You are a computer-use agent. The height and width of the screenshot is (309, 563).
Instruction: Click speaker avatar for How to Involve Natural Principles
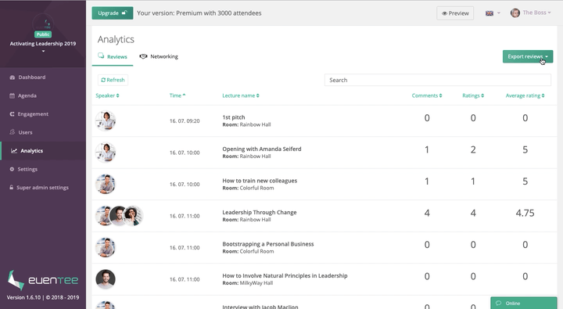[x=106, y=278]
